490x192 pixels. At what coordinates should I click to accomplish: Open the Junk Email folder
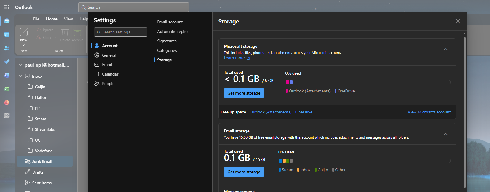(x=45, y=161)
